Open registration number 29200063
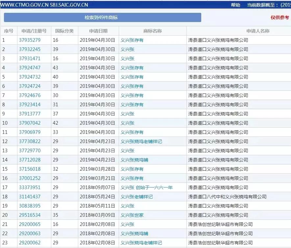This screenshot has height=248, width=291. tap(30, 234)
